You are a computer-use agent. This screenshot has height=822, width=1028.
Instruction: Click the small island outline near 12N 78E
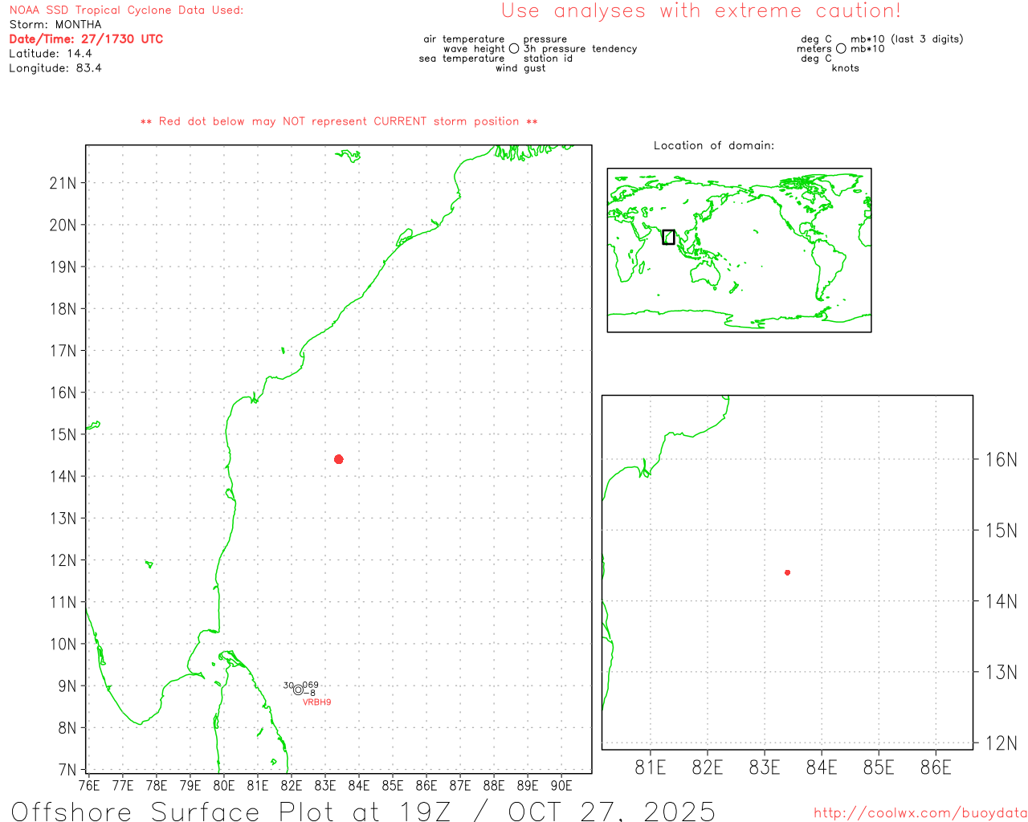(149, 564)
